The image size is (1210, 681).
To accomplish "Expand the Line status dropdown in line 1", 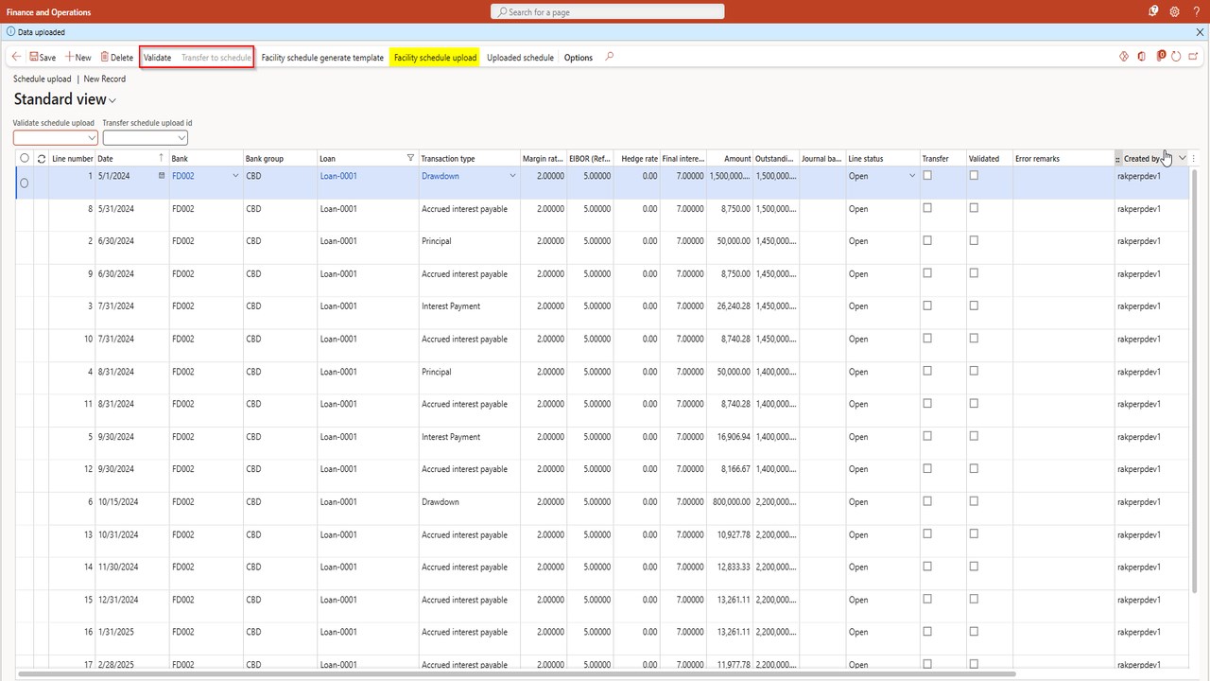I will (x=912, y=176).
